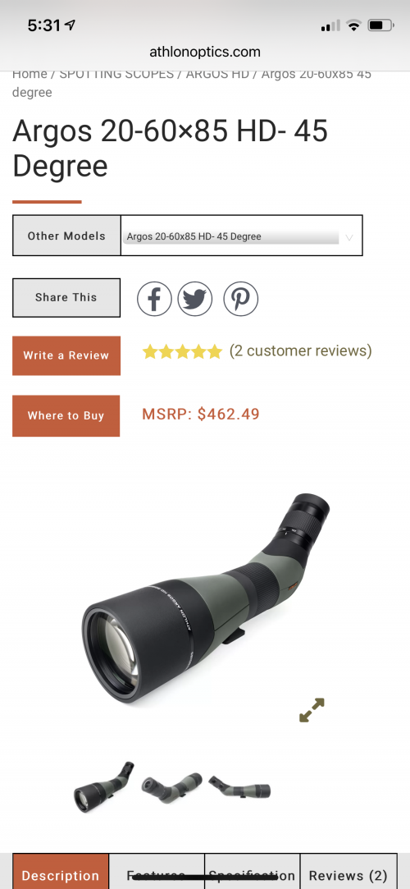Open the Reviews (2) tab
Viewport: 410px width, 889px height.
click(x=348, y=875)
